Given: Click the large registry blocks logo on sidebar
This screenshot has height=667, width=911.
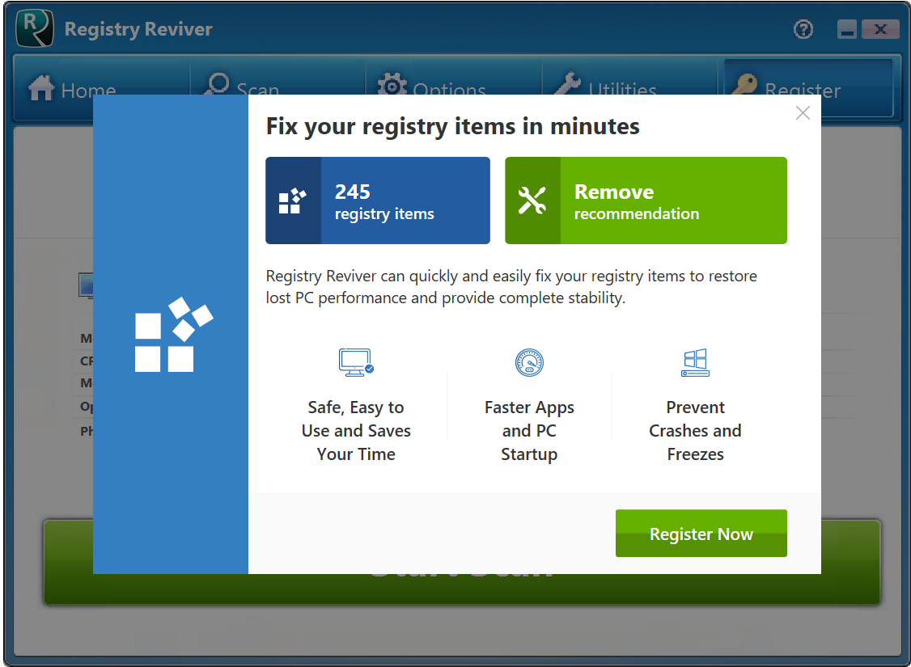Looking at the screenshot, I should 174,335.
